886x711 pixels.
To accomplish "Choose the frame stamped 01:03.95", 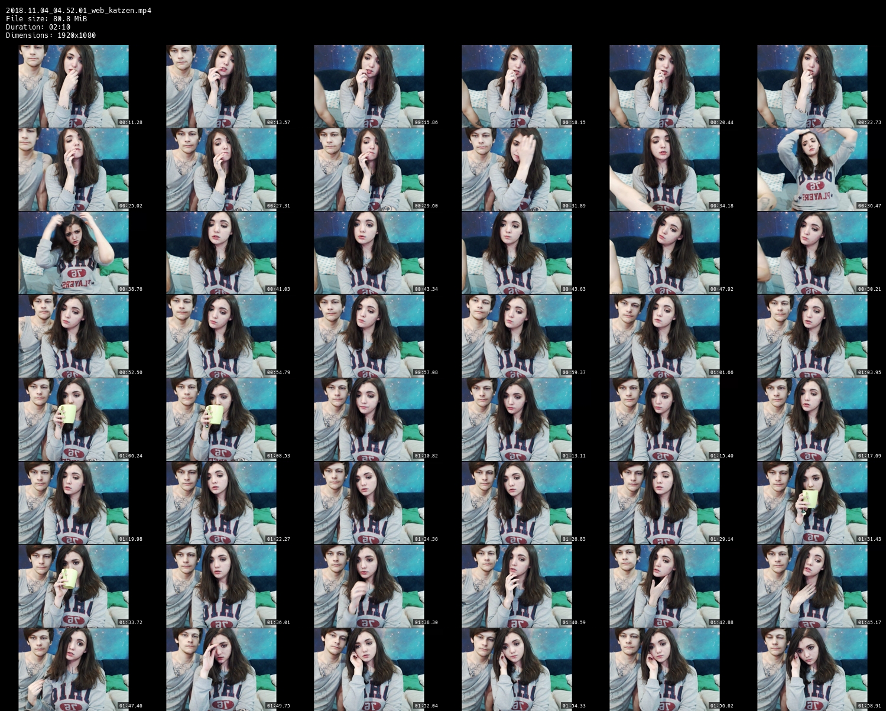I will click(x=812, y=336).
